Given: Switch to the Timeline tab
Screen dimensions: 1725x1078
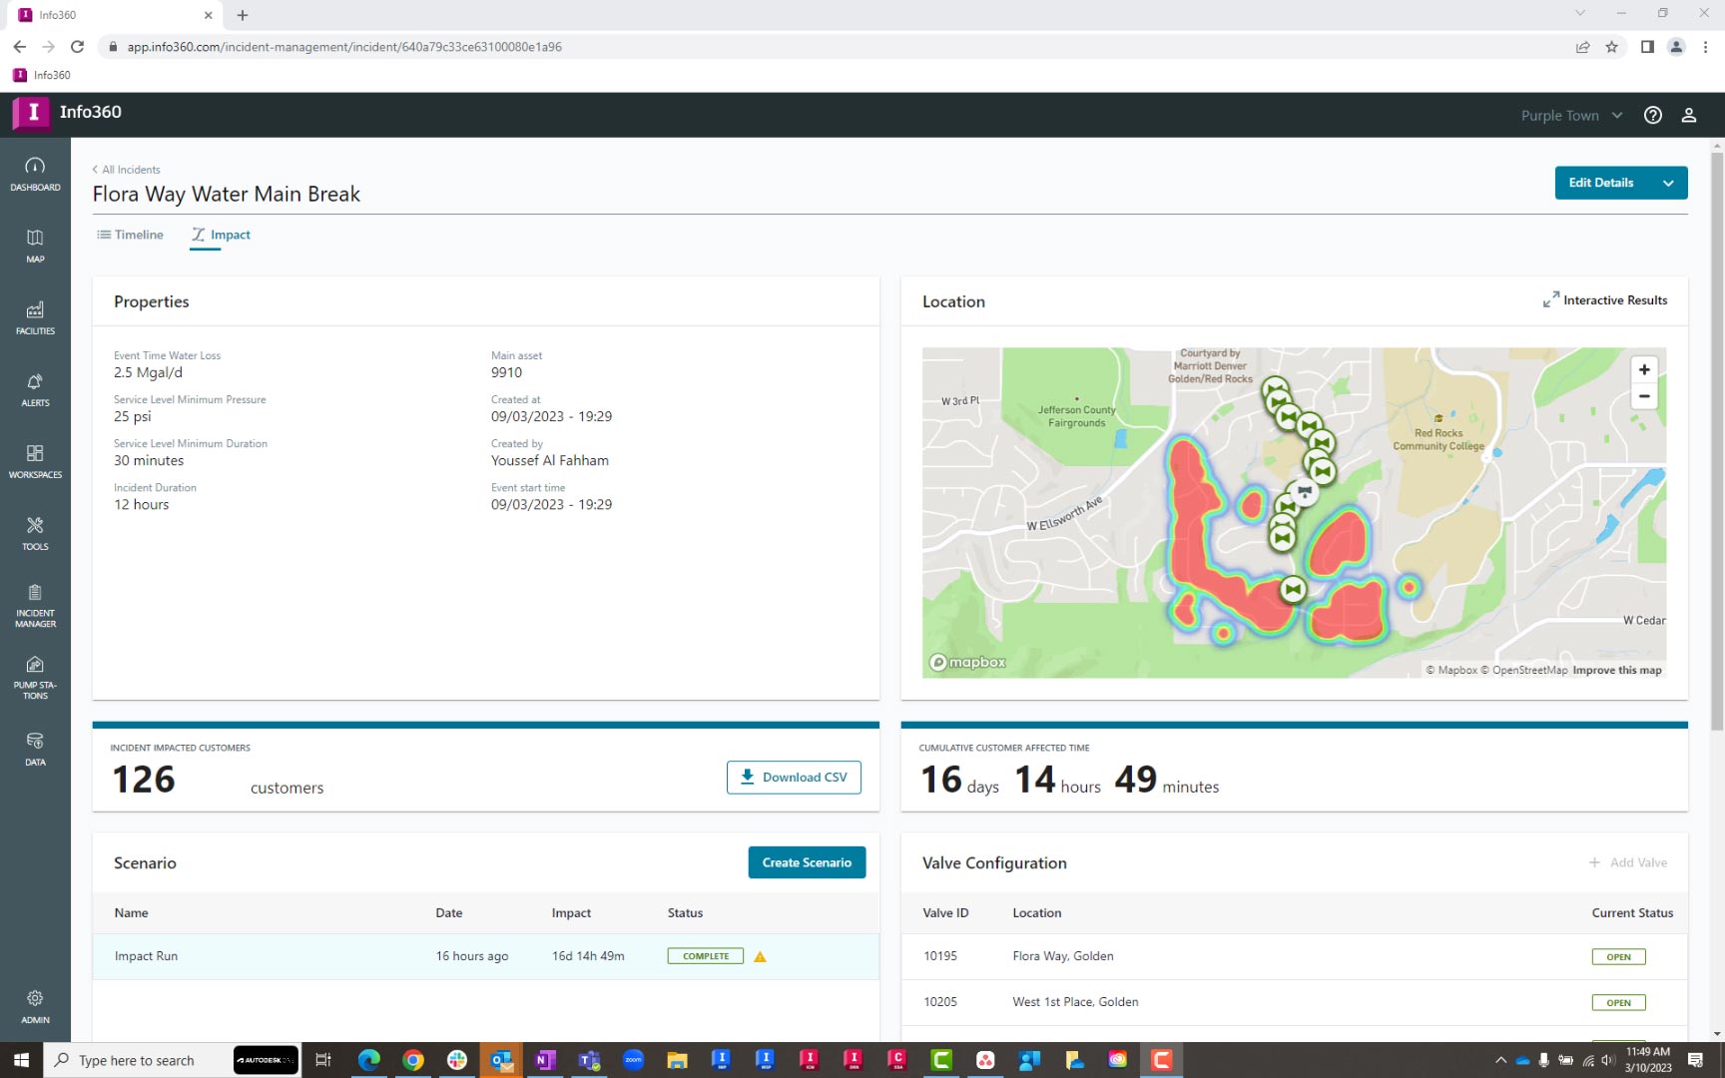Looking at the screenshot, I should tap(130, 235).
